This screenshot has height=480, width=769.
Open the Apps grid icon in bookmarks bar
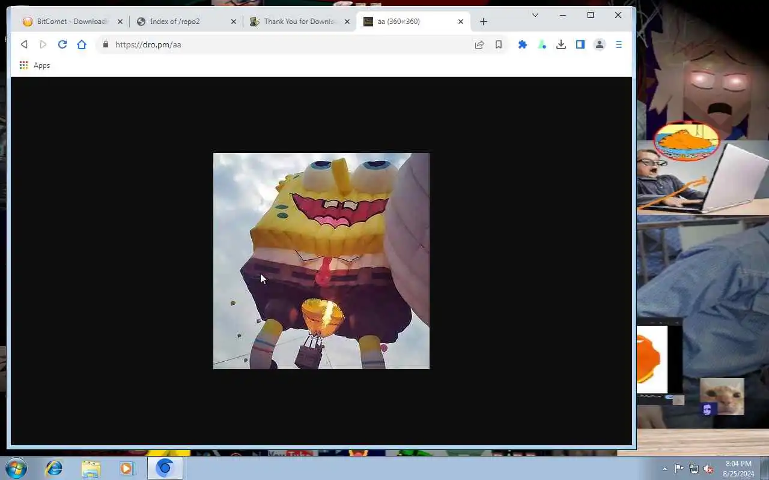tap(23, 65)
